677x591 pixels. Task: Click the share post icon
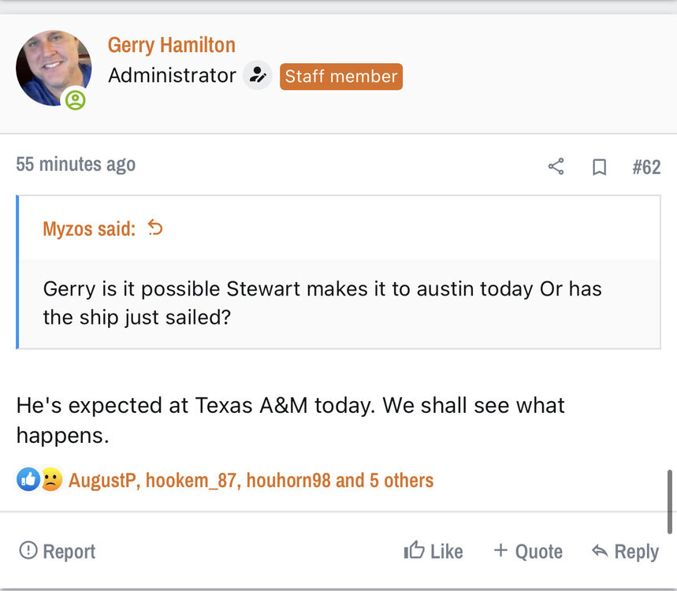pyautogui.click(x=556, y=166)
